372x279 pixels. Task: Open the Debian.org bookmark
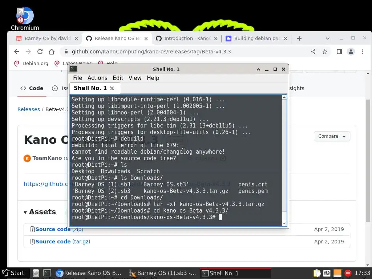pos(31,63)
